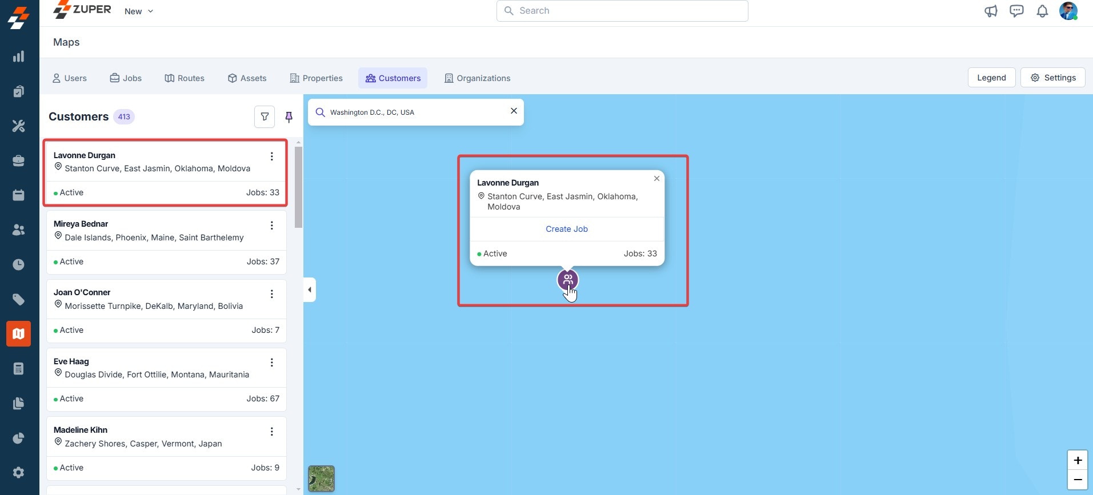
Task: Open the chat messages icon
Action: 1016,11
